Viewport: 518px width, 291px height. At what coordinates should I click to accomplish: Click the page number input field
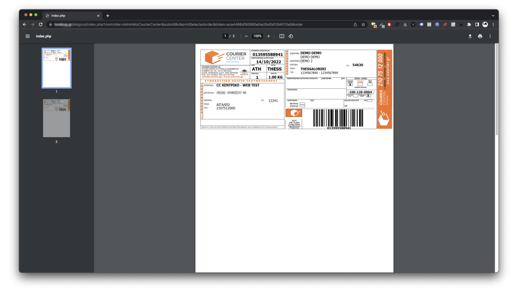pyautogui.click(x=225, y=36)
